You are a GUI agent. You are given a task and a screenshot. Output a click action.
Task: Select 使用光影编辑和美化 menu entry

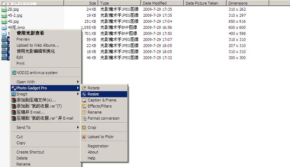point(36,51)
